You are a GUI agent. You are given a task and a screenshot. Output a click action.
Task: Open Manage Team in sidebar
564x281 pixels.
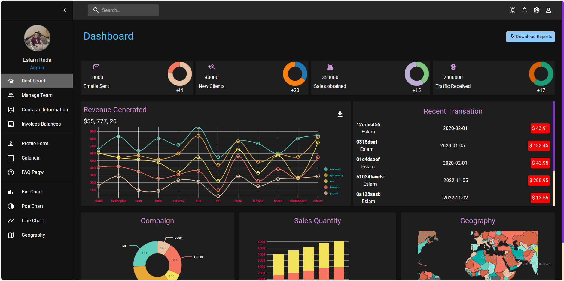[x=37, y=95]
